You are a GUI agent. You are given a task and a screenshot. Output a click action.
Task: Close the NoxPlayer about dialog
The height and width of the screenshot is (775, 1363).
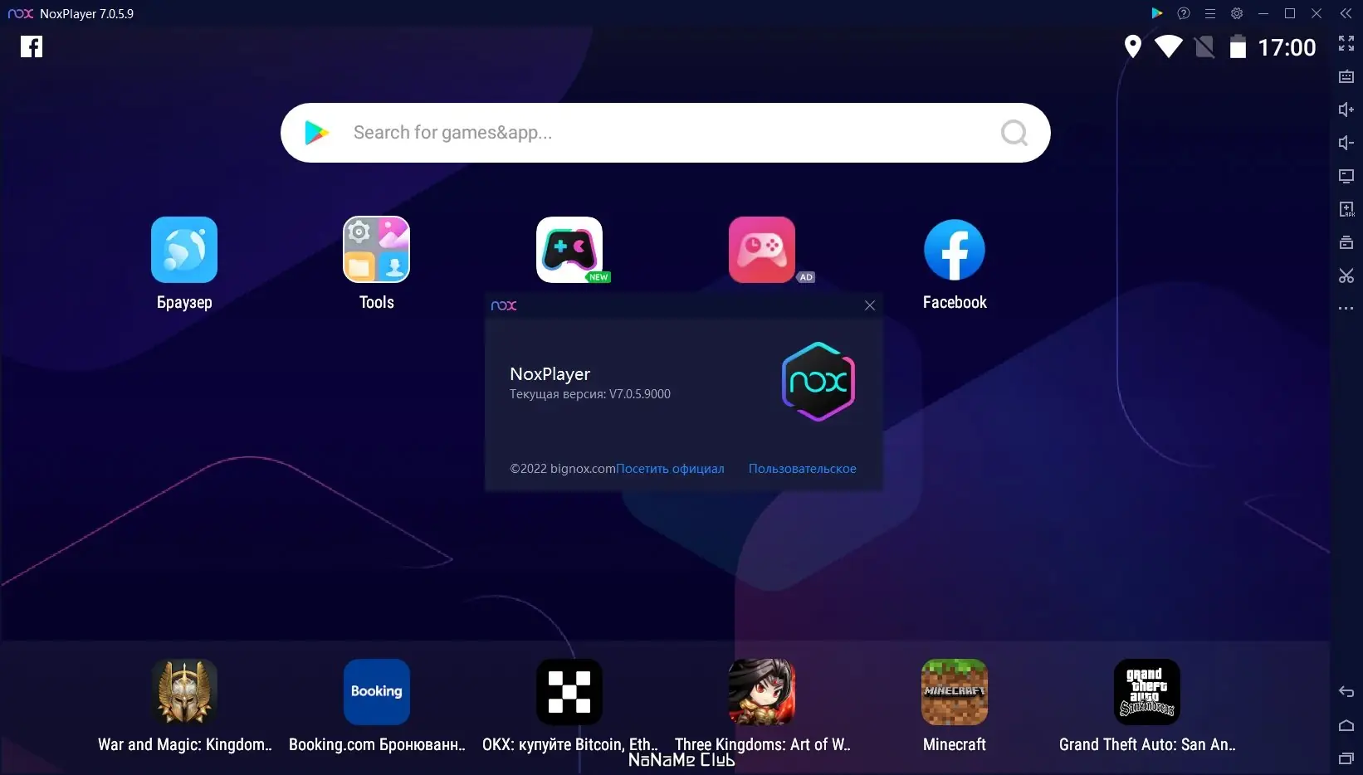point(870,305)
